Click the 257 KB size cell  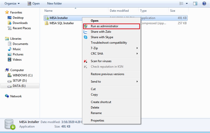[182, 23]
